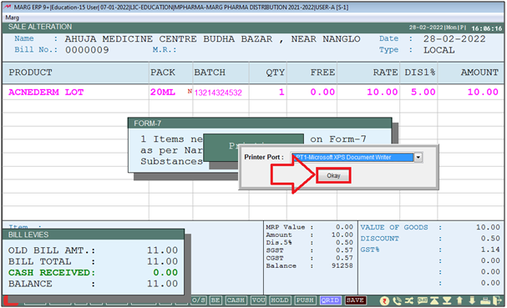This screenshot has width=507, height=308.
Task: Click the RATE value 10.00 in item row
Action: (383, 92)
